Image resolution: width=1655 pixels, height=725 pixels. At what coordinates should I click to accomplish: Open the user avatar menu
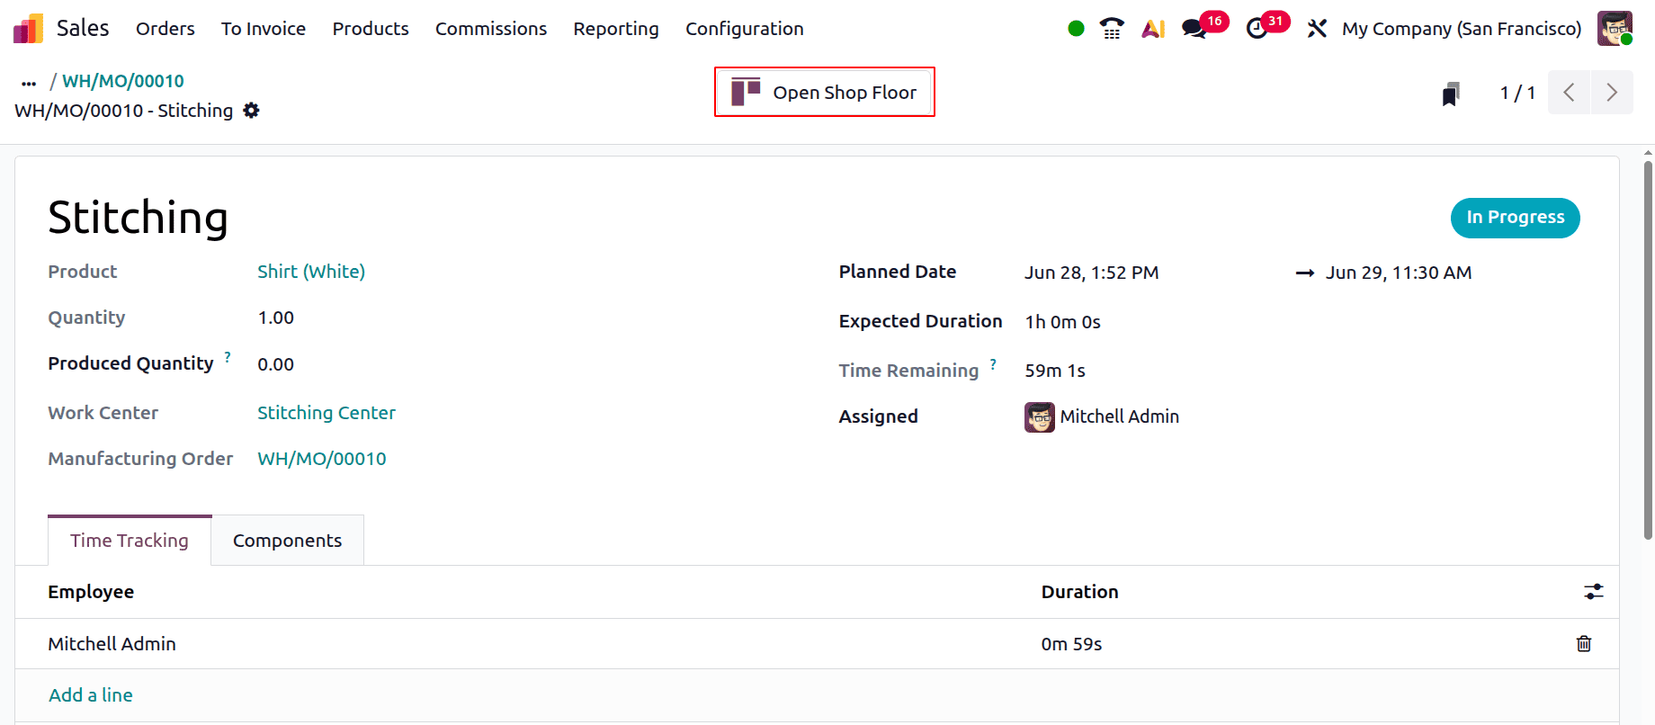click(x=1615, y=29)
